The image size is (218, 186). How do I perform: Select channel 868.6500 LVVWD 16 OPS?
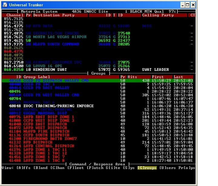pos(99,66)
